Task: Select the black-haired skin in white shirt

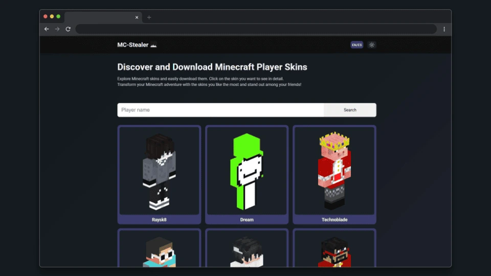Action: coord(247,250)
